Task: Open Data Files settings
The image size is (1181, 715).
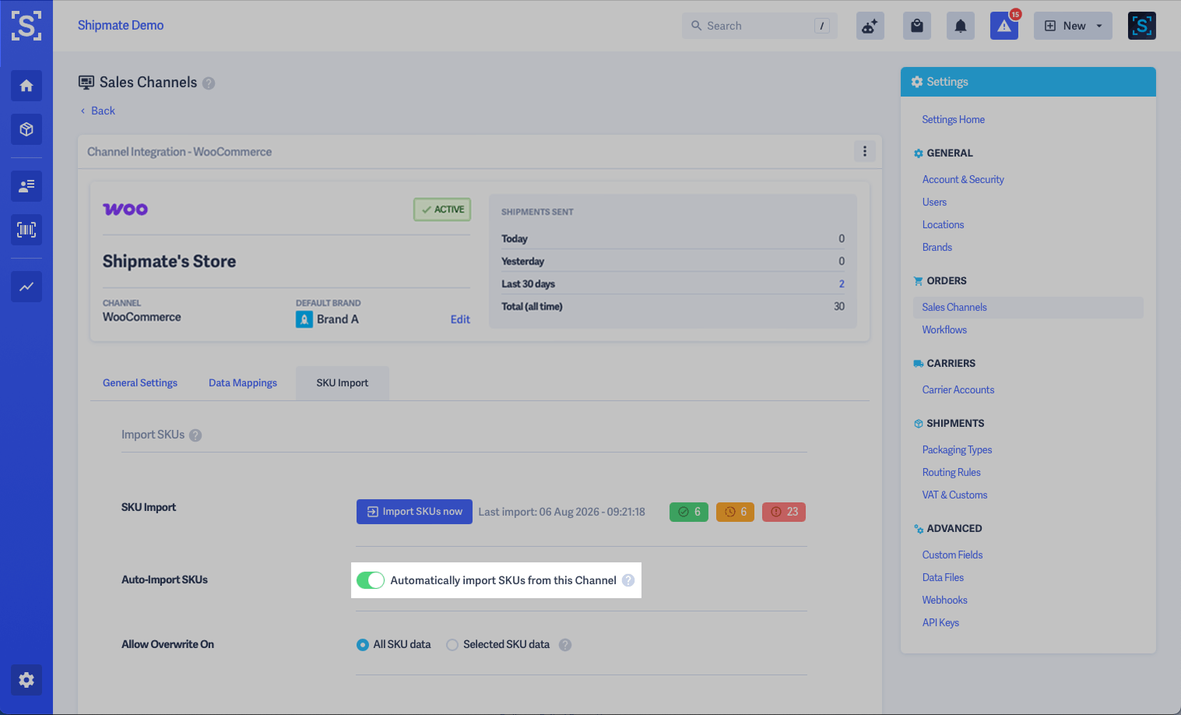Action: pos(943,577)
